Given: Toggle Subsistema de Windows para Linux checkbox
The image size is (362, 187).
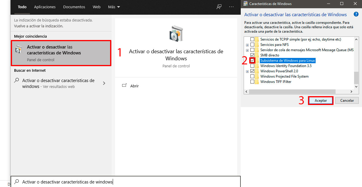Looking at the screenshot, I should click(x=252, y=61).
